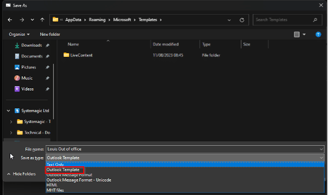The height and width of the screenshot is (195, 328).
Task: Open Pictures in the sidebar
Action: point(29,67)
